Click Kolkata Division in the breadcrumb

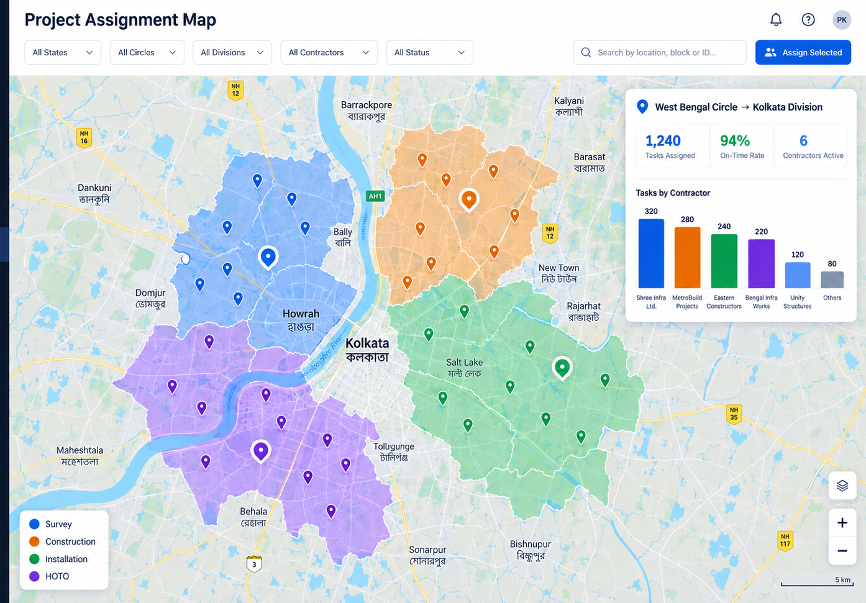tap(787, 107)
